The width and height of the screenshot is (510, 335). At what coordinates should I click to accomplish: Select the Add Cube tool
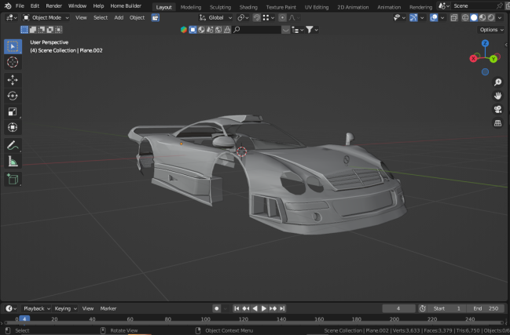pyautogui.click(x=13, y=179)
